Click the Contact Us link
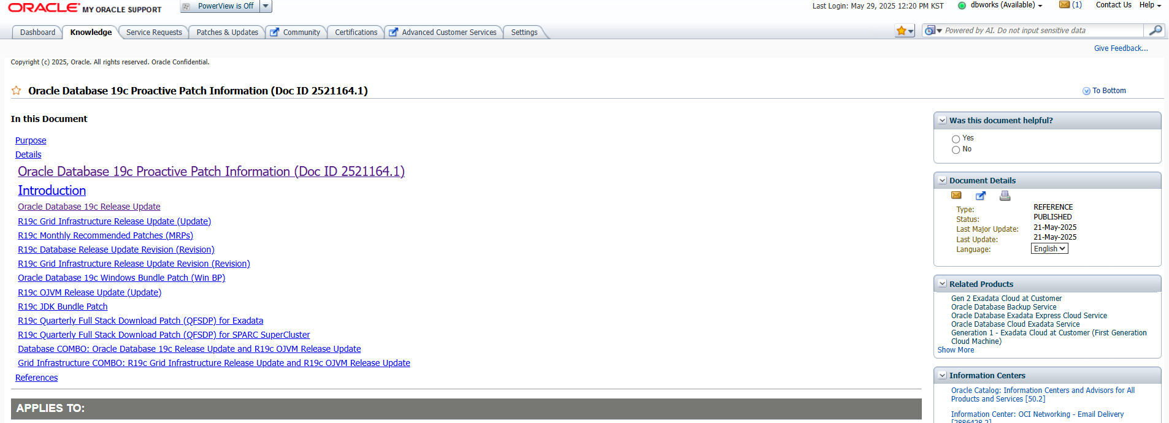1169x423 pixels. (1113, 5)
